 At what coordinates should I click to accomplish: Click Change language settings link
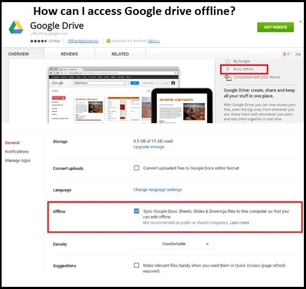click(x=158, y=190)
